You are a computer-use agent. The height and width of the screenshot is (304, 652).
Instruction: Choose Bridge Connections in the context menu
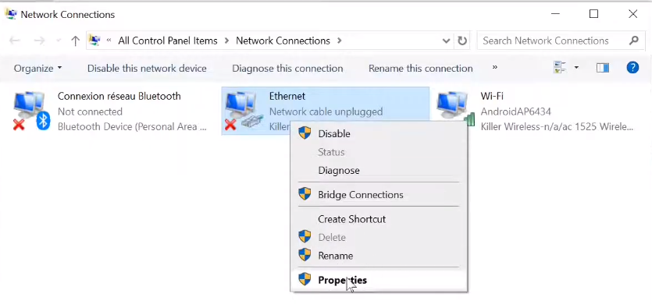click(379, 195)
